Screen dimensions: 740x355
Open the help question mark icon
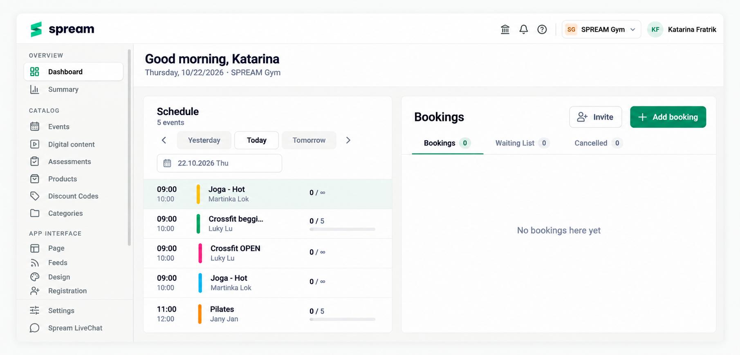[542, 29]
